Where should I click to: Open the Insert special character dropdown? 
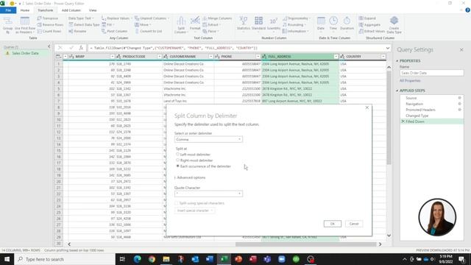pos(194,211)
